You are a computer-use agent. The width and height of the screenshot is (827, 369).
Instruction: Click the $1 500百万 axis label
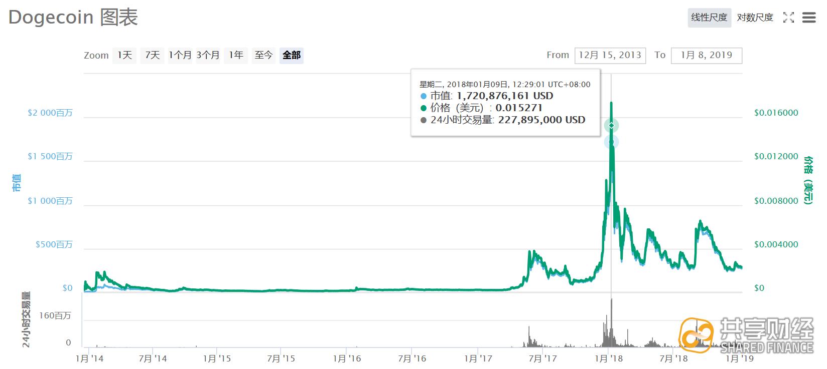50,157
